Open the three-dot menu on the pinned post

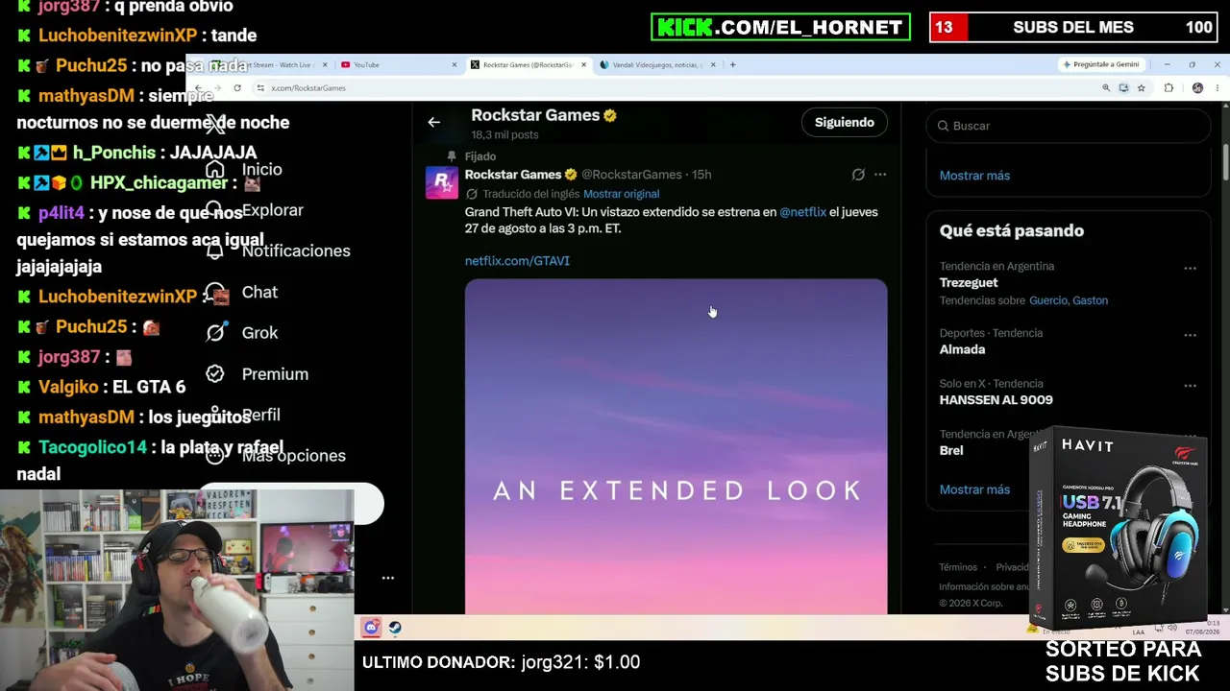tap(880, 175)
